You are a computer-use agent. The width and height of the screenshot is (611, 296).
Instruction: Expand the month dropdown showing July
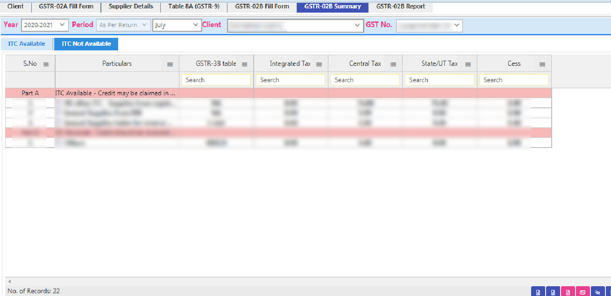coord(177,25)
